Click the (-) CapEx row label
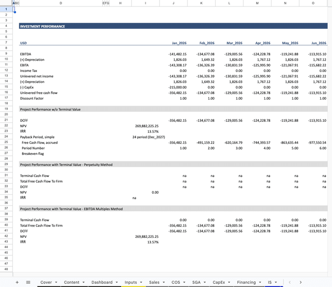This screenshot has width=332, height=287. click(x=27, y=87)
